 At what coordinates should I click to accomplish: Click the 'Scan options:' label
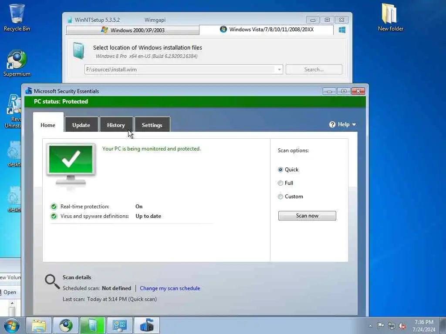tap(293, 150)
